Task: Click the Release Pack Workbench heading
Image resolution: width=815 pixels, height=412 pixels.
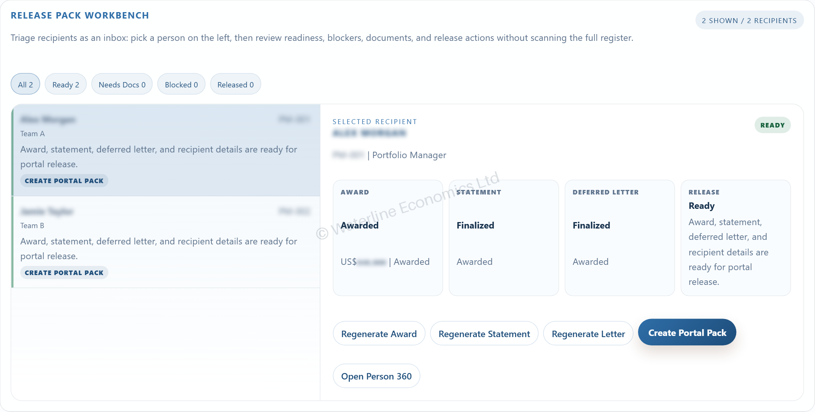Action: pyautogui.click(x=80, y=16)
